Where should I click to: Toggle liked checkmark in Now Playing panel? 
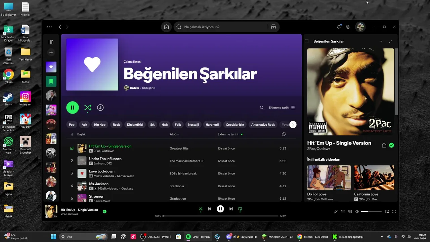pos(391,145)
